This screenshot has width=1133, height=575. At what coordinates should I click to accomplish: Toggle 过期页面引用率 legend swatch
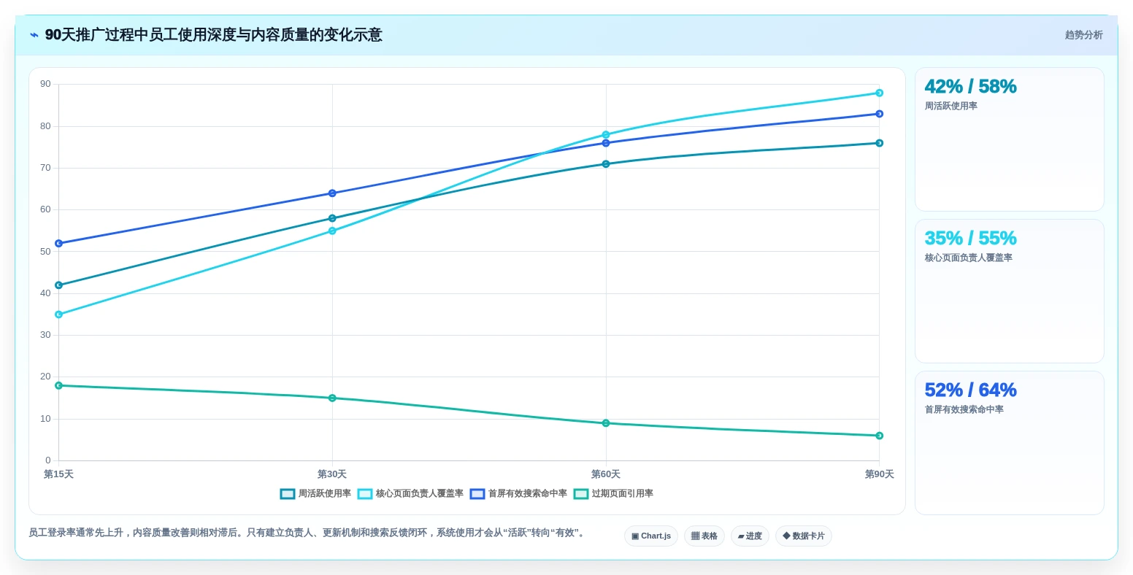(x=581, y=494)
